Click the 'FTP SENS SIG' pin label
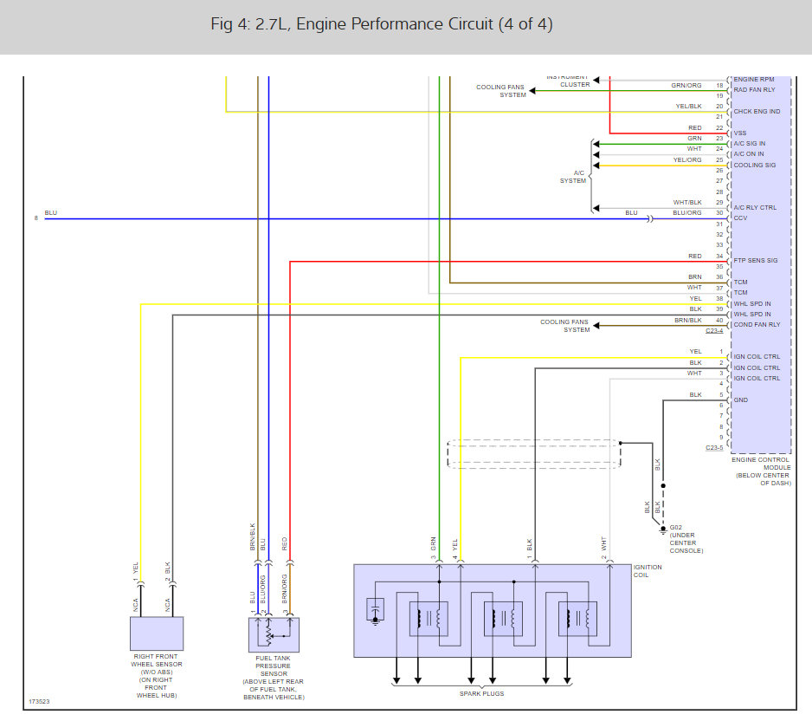Screen dimensions: 812x721 point(756,261)
